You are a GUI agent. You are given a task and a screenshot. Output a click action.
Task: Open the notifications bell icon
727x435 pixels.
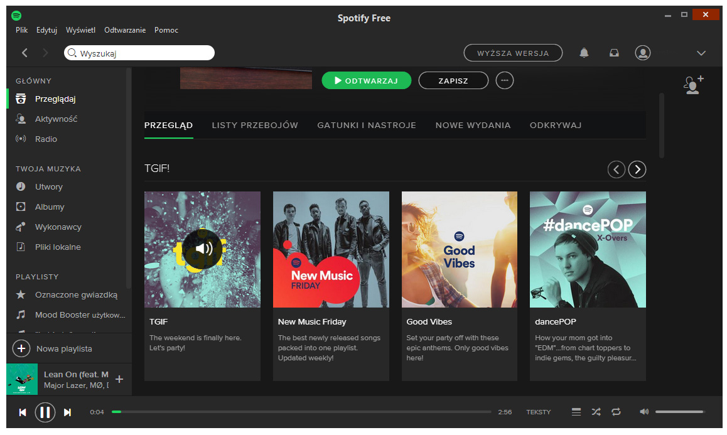click(584, 53)
